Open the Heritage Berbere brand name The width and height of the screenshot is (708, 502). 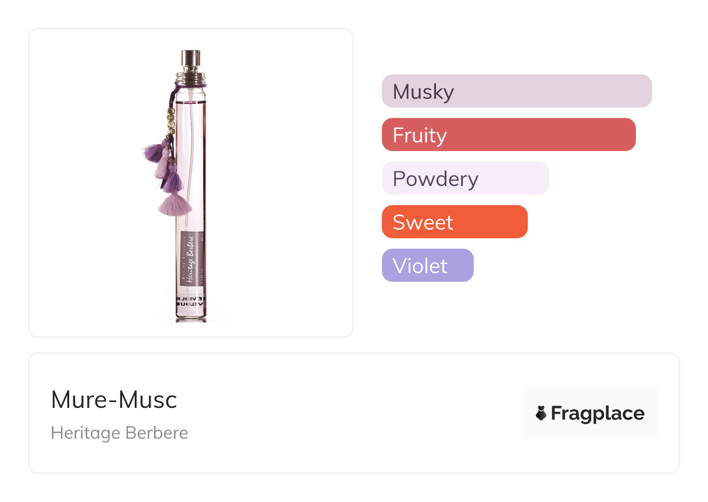click(119, 433)
